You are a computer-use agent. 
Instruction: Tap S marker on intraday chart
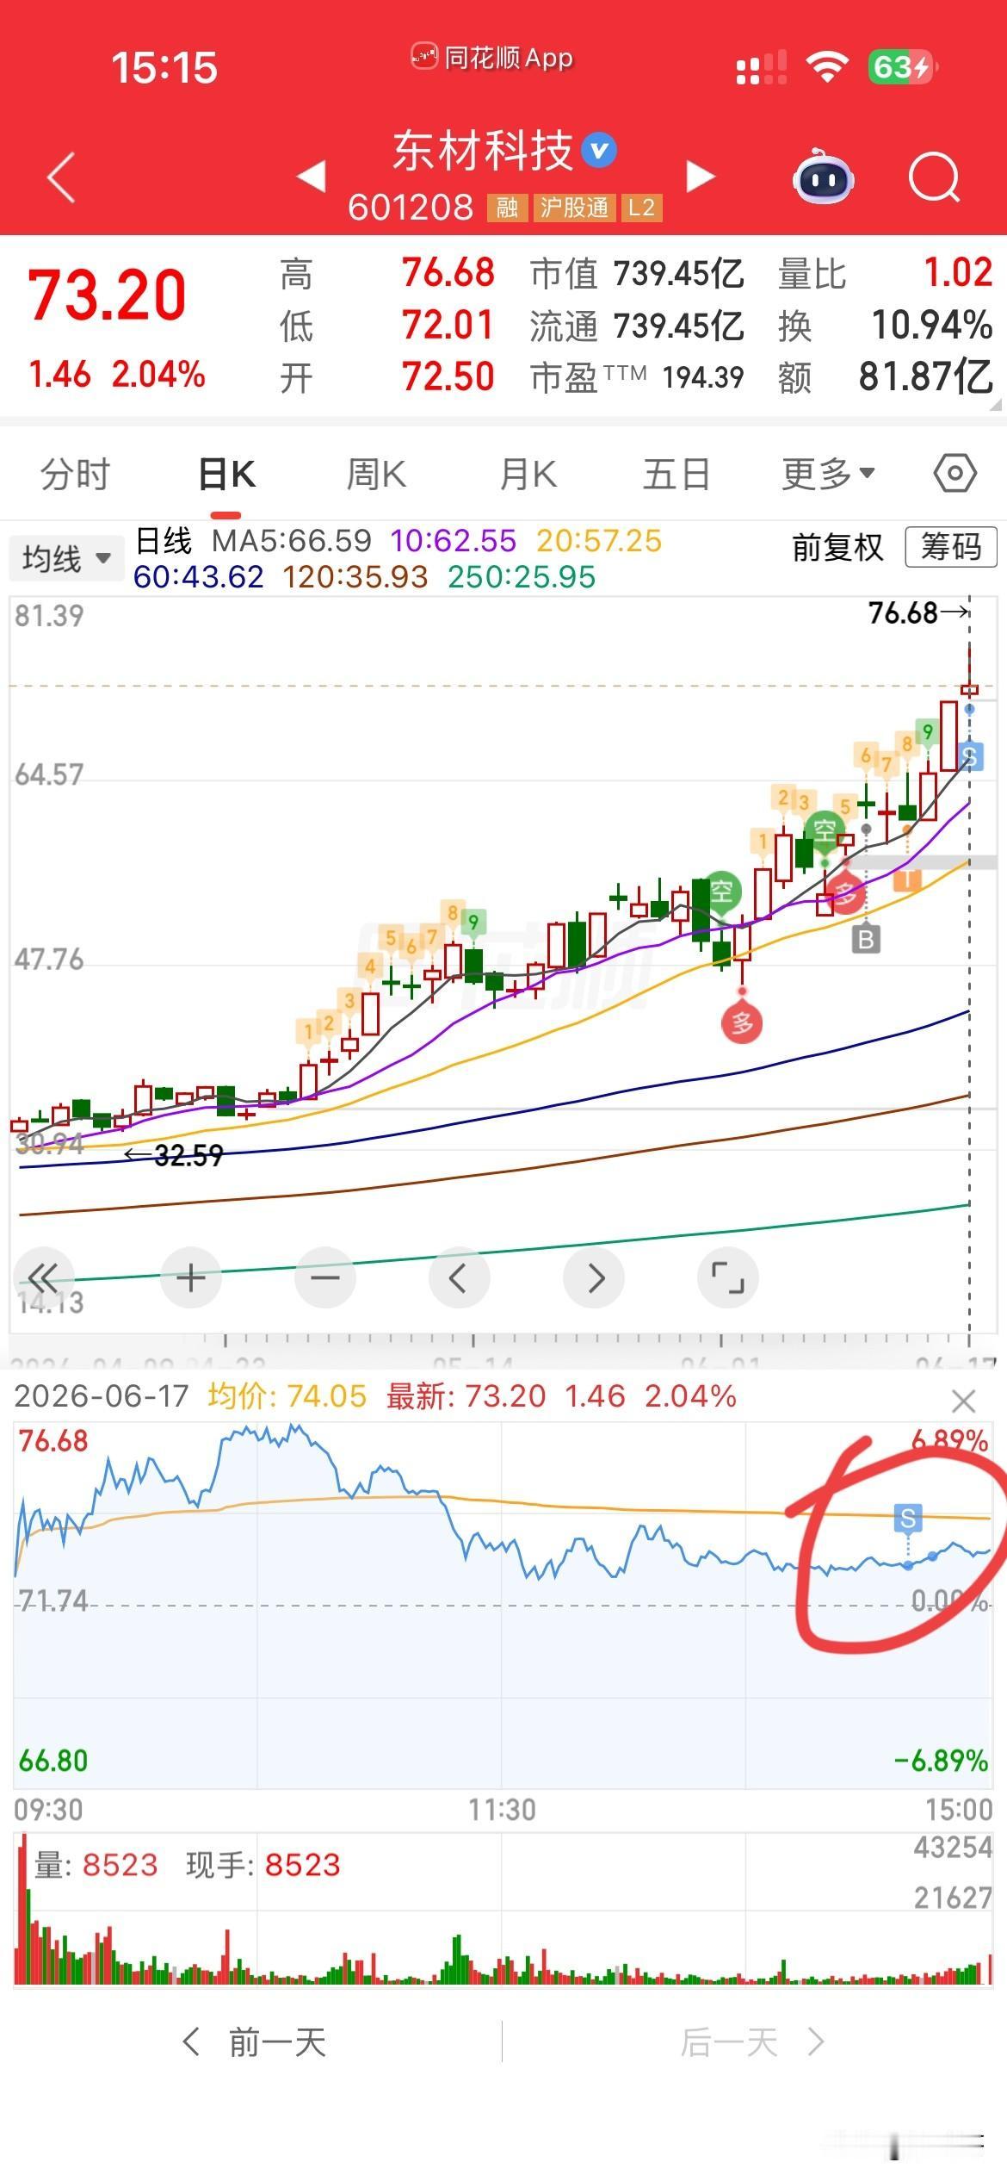tap(908, 1517)
